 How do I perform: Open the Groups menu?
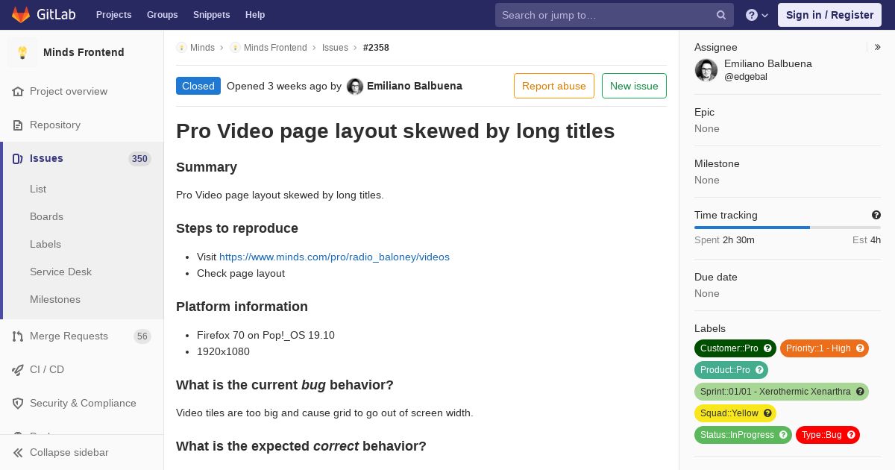click(x=162, y=15)
